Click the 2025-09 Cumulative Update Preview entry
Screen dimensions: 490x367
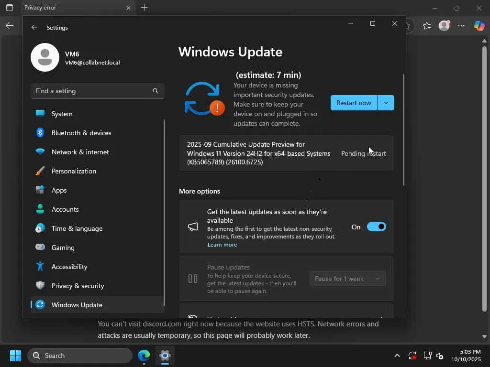point(286,153)
